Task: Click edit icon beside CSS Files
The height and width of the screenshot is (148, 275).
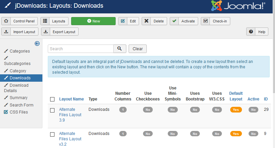Action: pyautogui.click(x=6, y=112)
